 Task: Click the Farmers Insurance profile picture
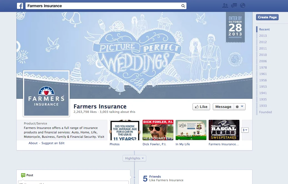tap(46, 93)
